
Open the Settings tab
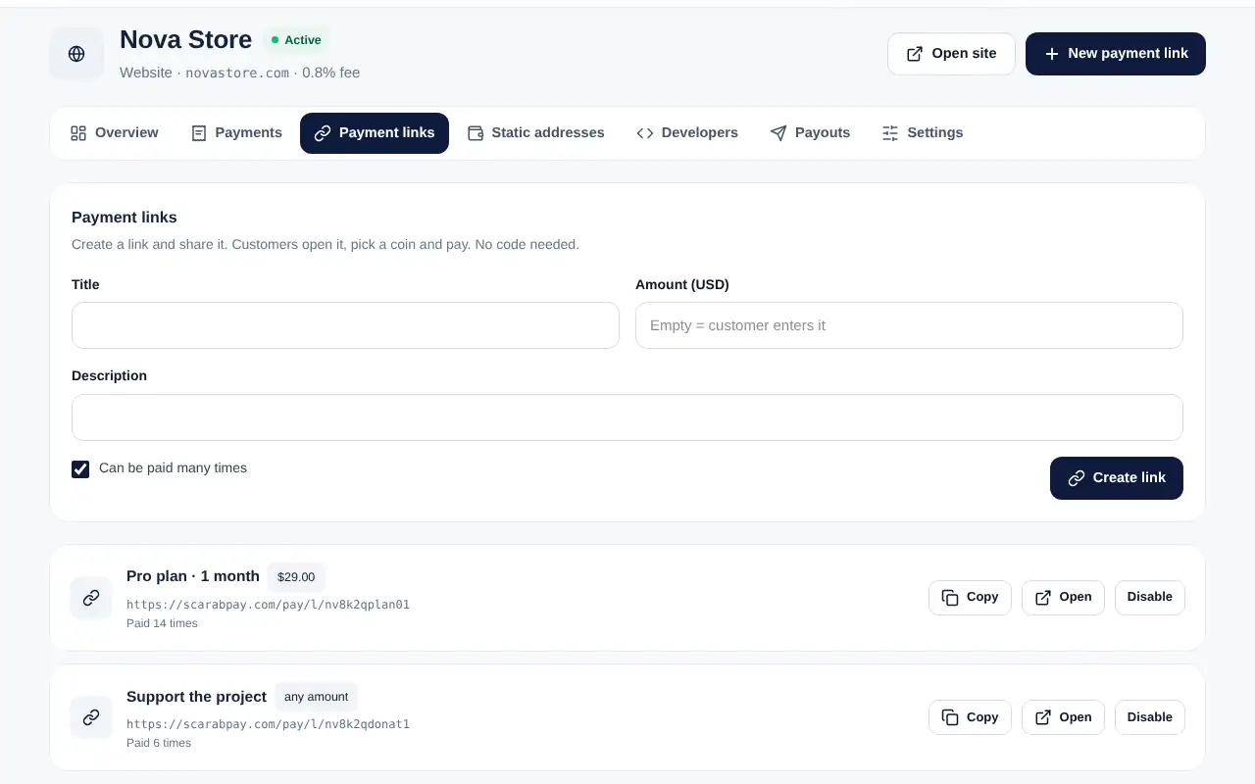[x=923, y=133]
